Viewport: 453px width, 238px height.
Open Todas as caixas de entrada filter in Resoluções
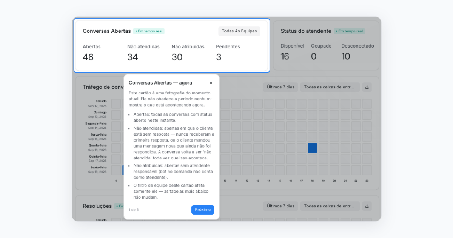[x=330, y=206]
